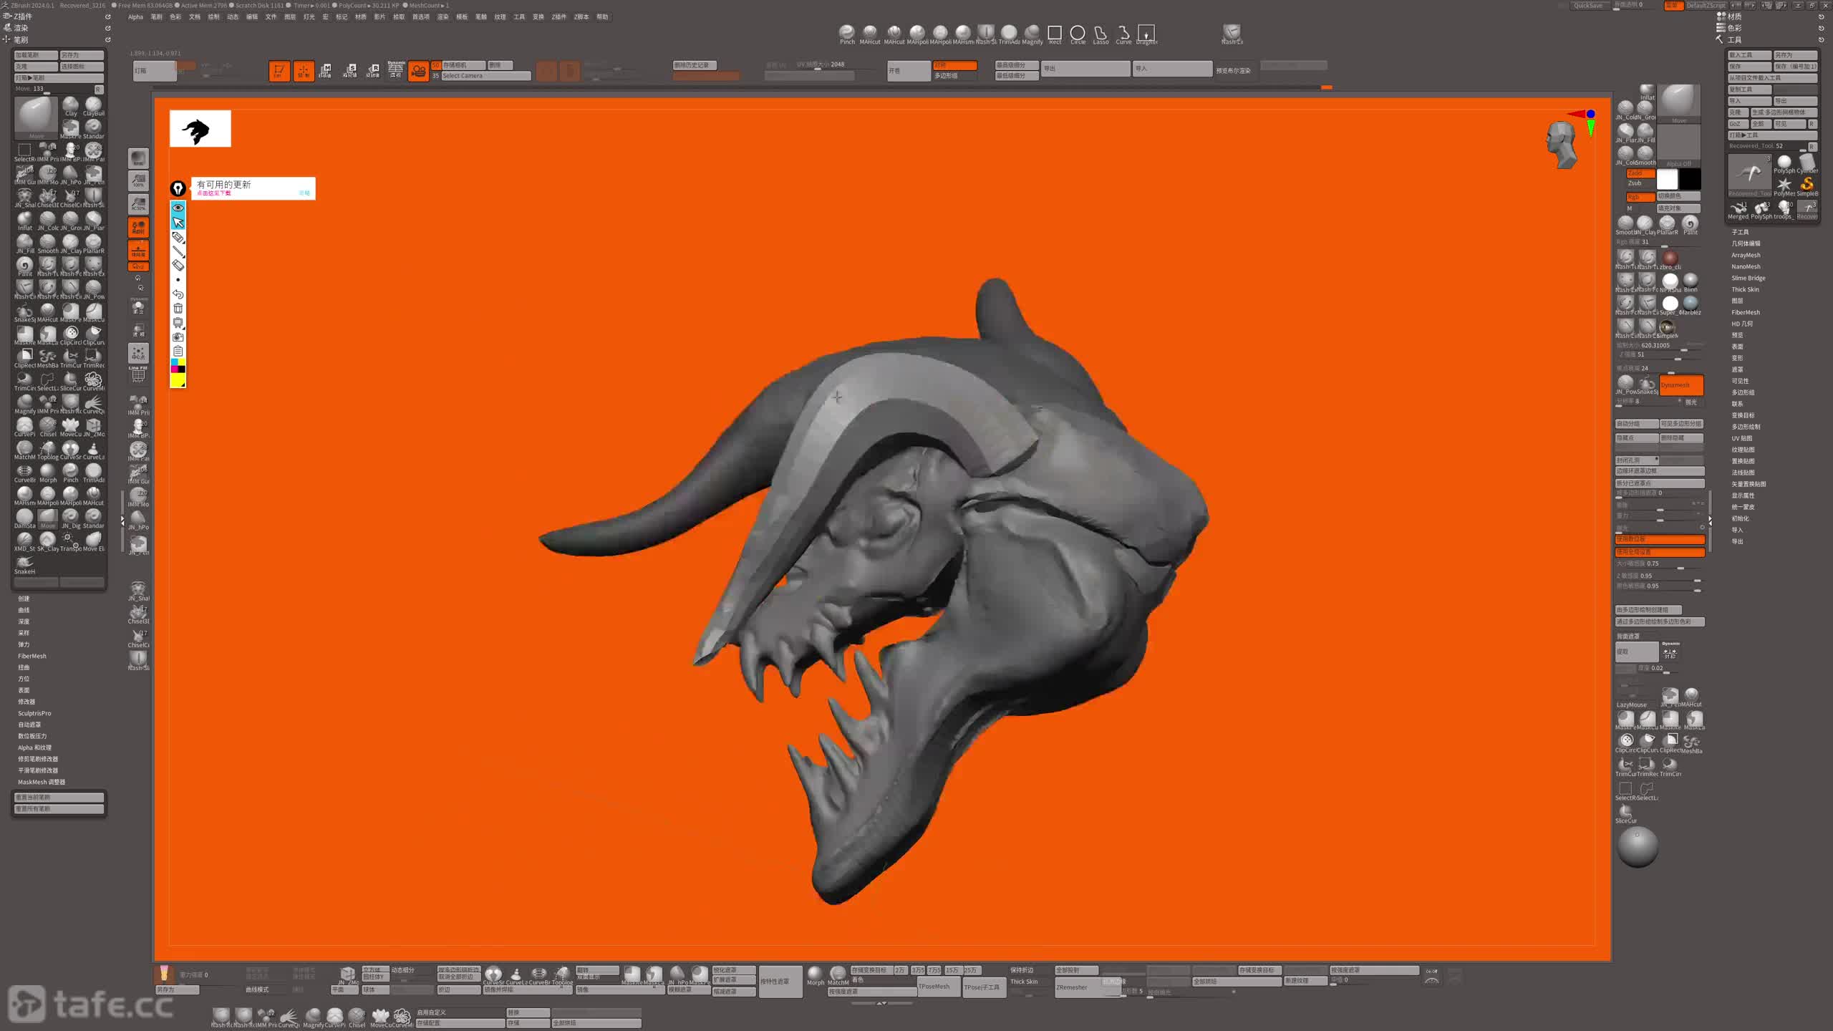Select the Circle stroke icon on the top shelf
The width and height of the screenshot is (1833, 1031).
point(1078,34)
